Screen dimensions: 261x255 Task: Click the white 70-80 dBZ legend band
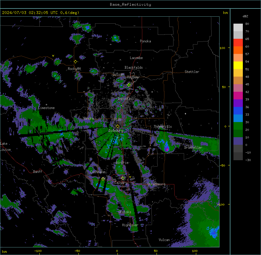click(238, 28)
